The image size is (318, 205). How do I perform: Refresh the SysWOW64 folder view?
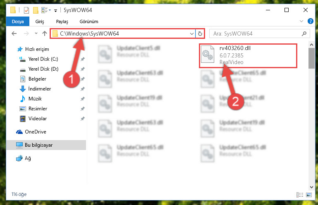click(x=200, y=33)
